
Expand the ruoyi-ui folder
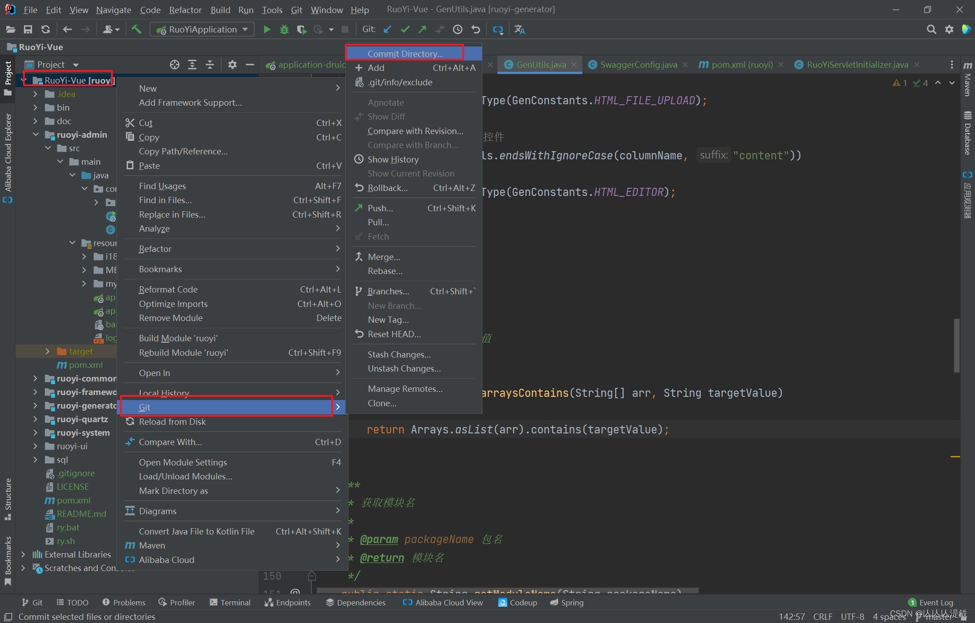35,446
